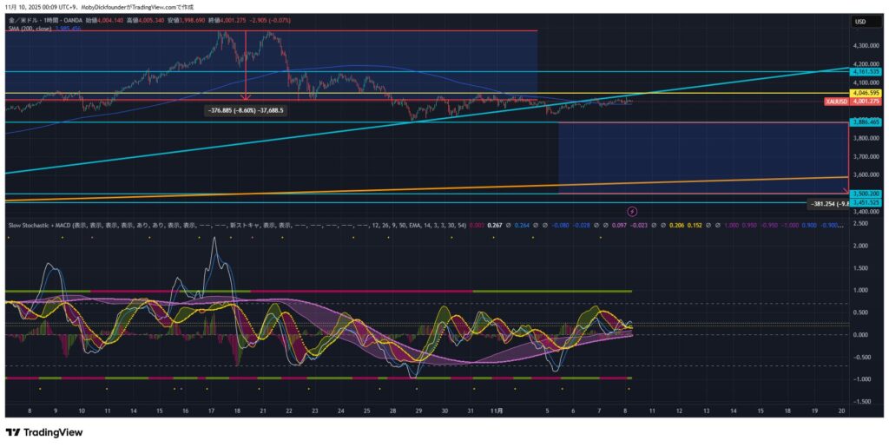The width and height of the screenshot is (889, 447).
Task: Click the XAUUSD symbol price tag
Action: [835, 102]
